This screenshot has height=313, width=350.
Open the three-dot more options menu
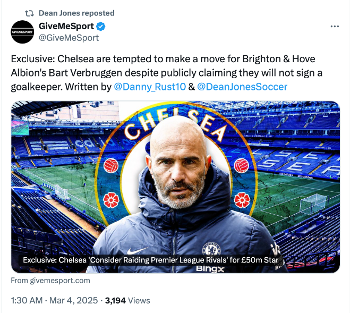tap(335, 26)
